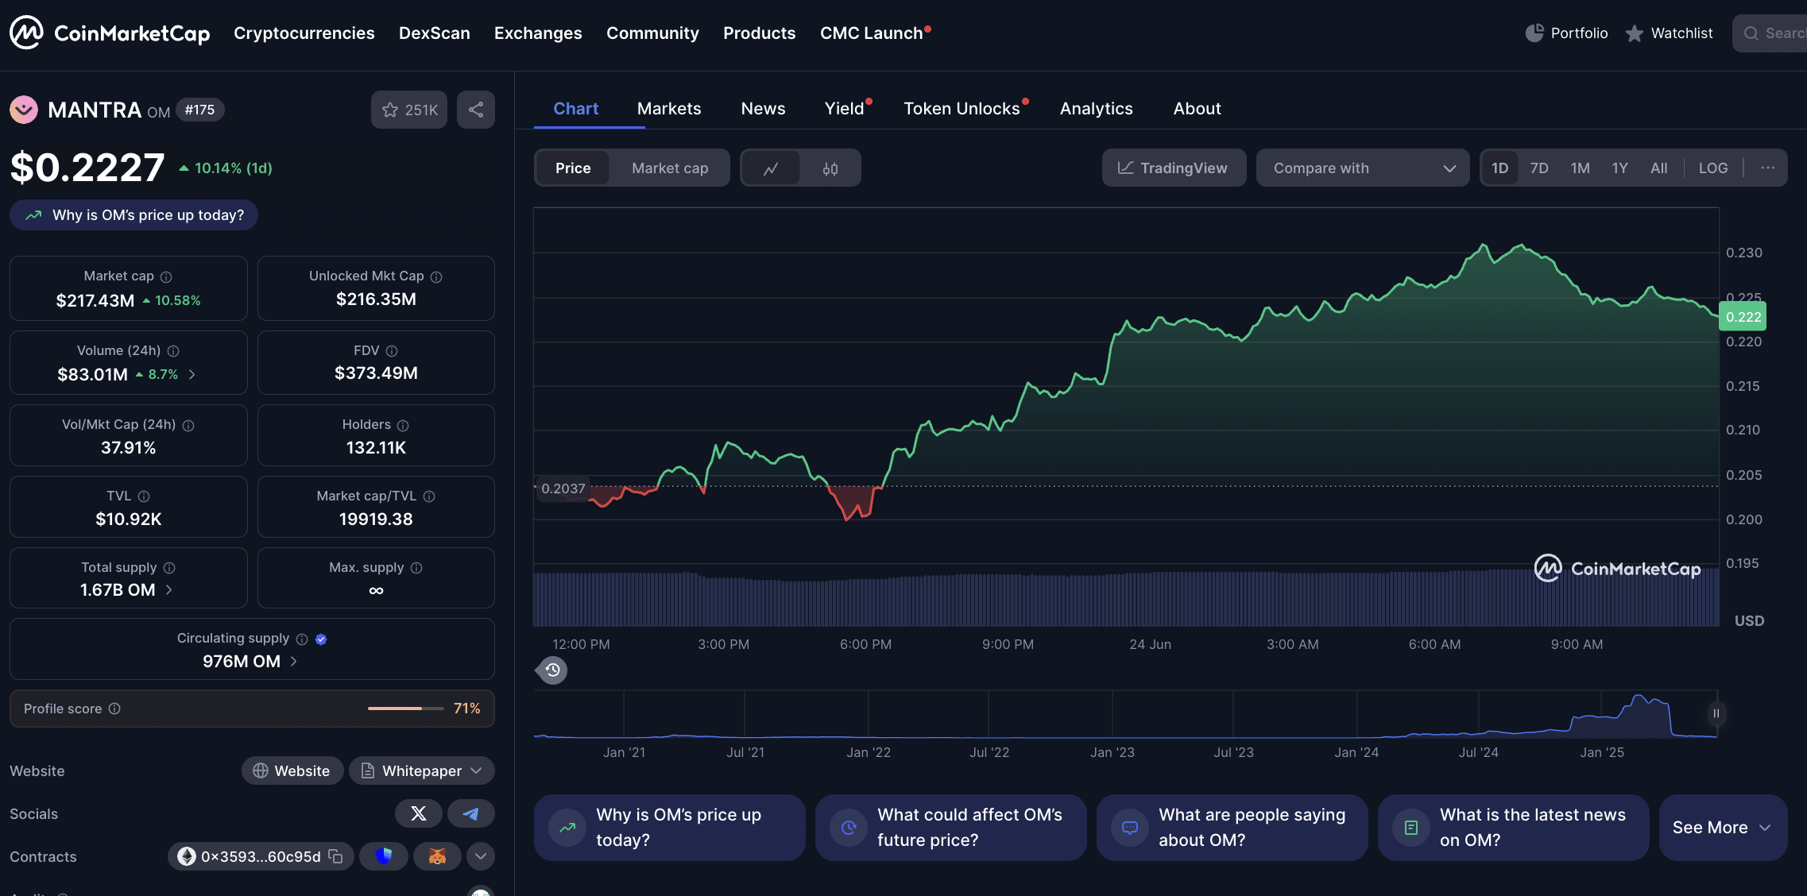This screenshot has height=896, width=1807.
Task: Open FDV info icon
Action: click(x=392, y=351)
